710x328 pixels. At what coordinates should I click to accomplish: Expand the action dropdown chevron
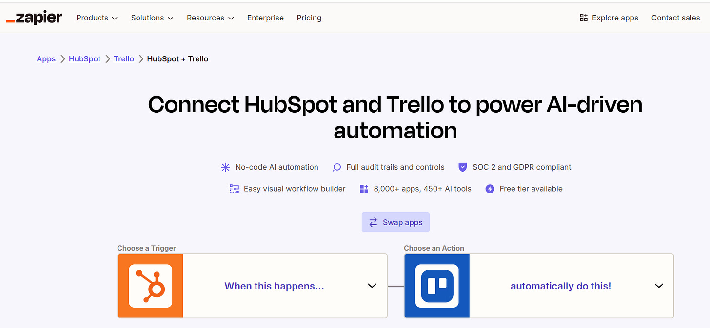[x=659, y=286]
